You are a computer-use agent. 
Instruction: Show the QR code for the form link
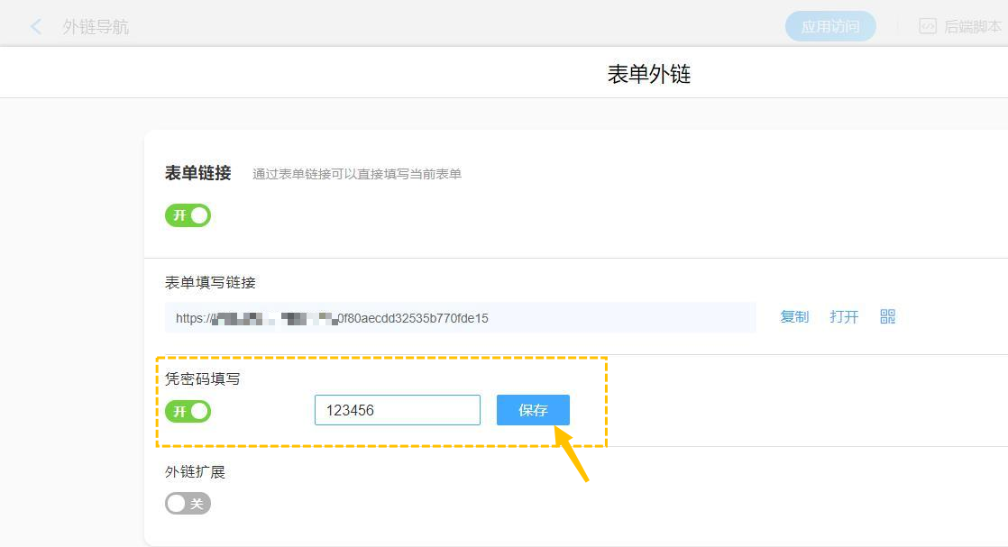(x=887, y=316)
